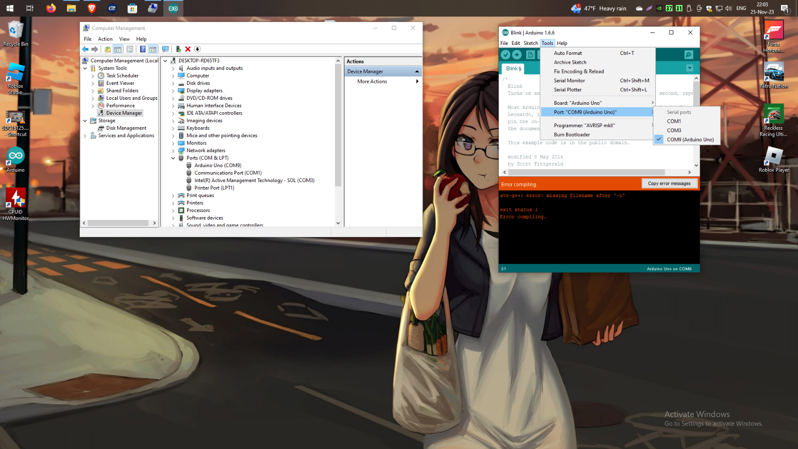This screenshot has height=449, width=798.
Task: Open Nitro Nation desktop icon
Action: tap(774, 75)
